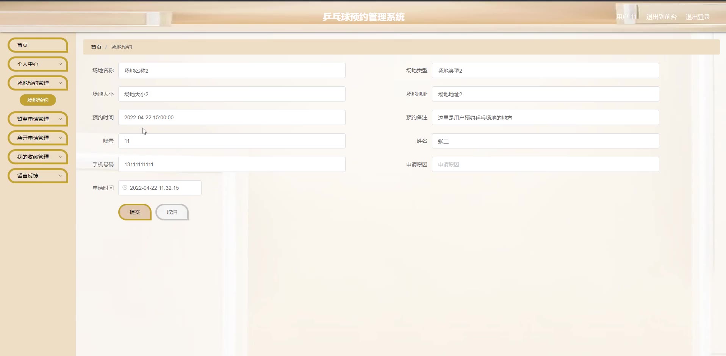Click 退出到前台 link in header
The image size is (726, 356).
tap(661, 17)
